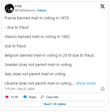This screenshot has width=110, height=112.
Task: Click the Reply text label
Action: [x=32, y=97]
